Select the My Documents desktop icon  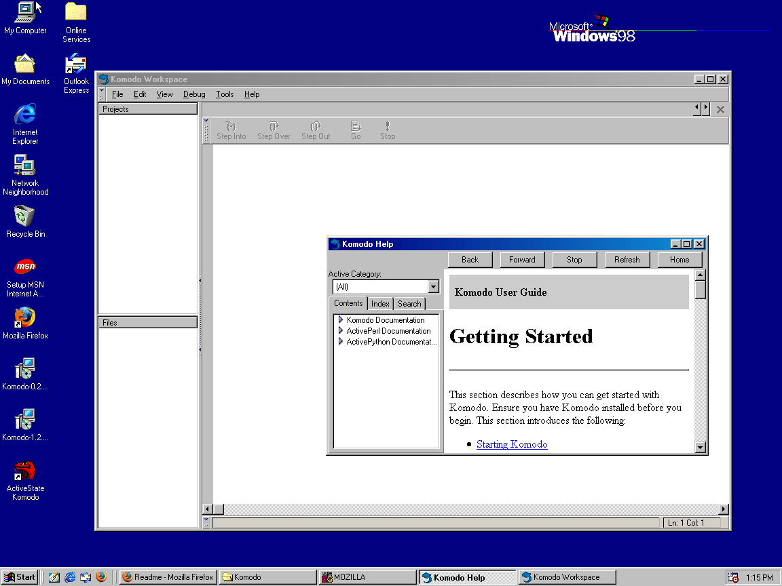tap(25, 69)
